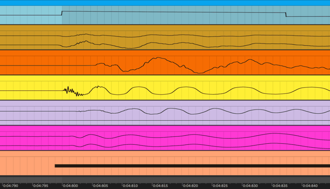The width and height of the screenshot is (330, 189).
Task: Click the 0:04:795 time marker
Action: click(x=41, y=186)
